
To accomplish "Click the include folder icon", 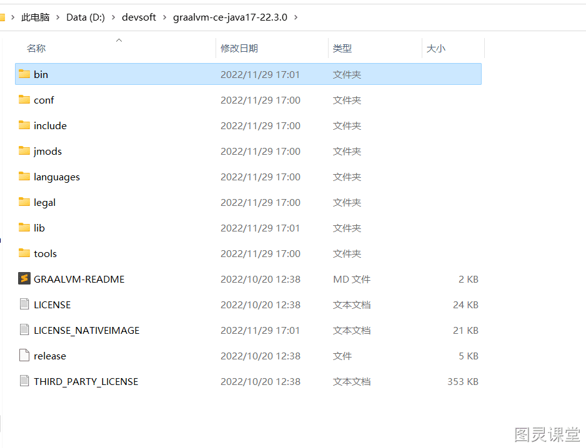I will [24, 125].
